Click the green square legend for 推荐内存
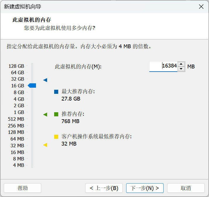The image size is (209, 197). [56, 114]
